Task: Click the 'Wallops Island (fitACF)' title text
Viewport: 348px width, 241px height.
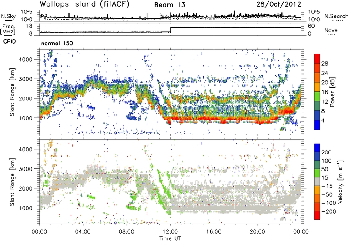Action: click(84, 4)
